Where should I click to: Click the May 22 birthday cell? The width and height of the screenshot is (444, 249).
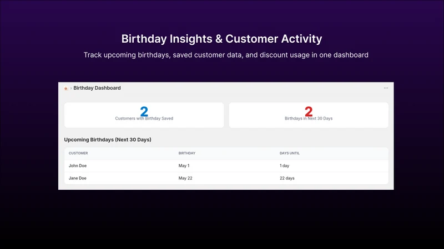185,178
